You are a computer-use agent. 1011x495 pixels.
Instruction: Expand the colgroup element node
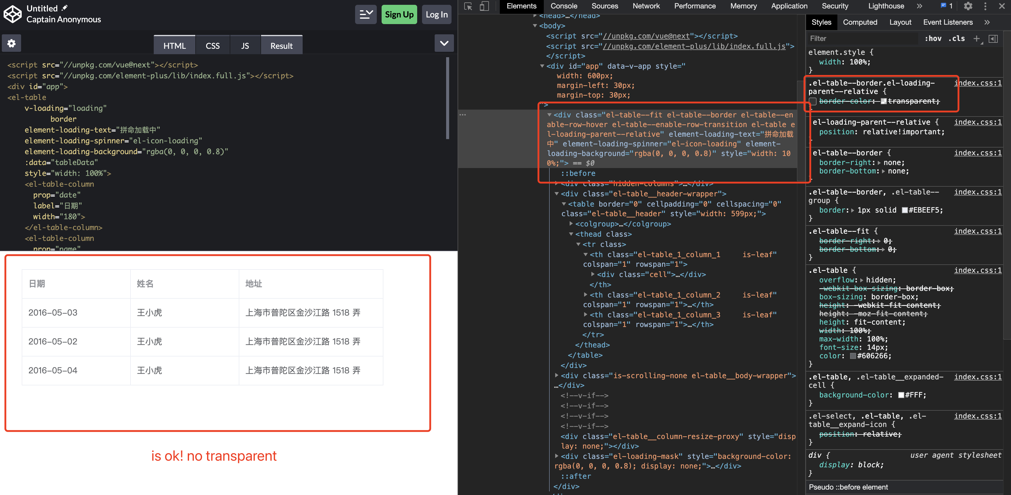[x=571, y=224]
